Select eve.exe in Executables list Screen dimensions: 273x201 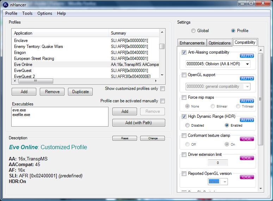coord(19,110)
